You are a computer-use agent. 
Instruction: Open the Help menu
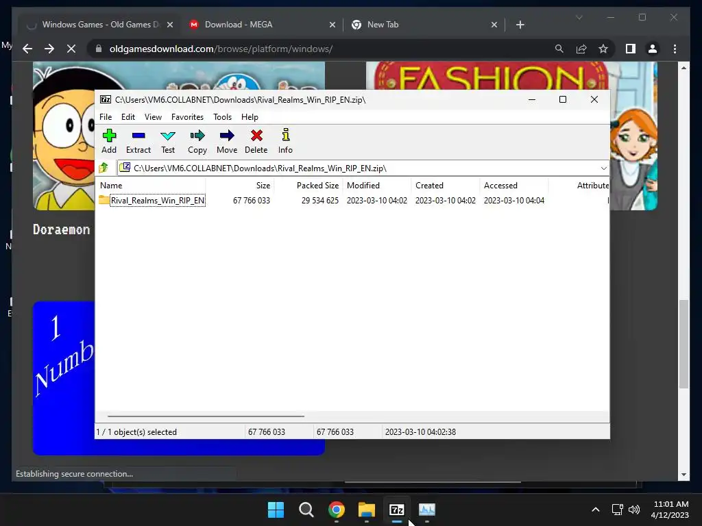[x=250, y=116]
